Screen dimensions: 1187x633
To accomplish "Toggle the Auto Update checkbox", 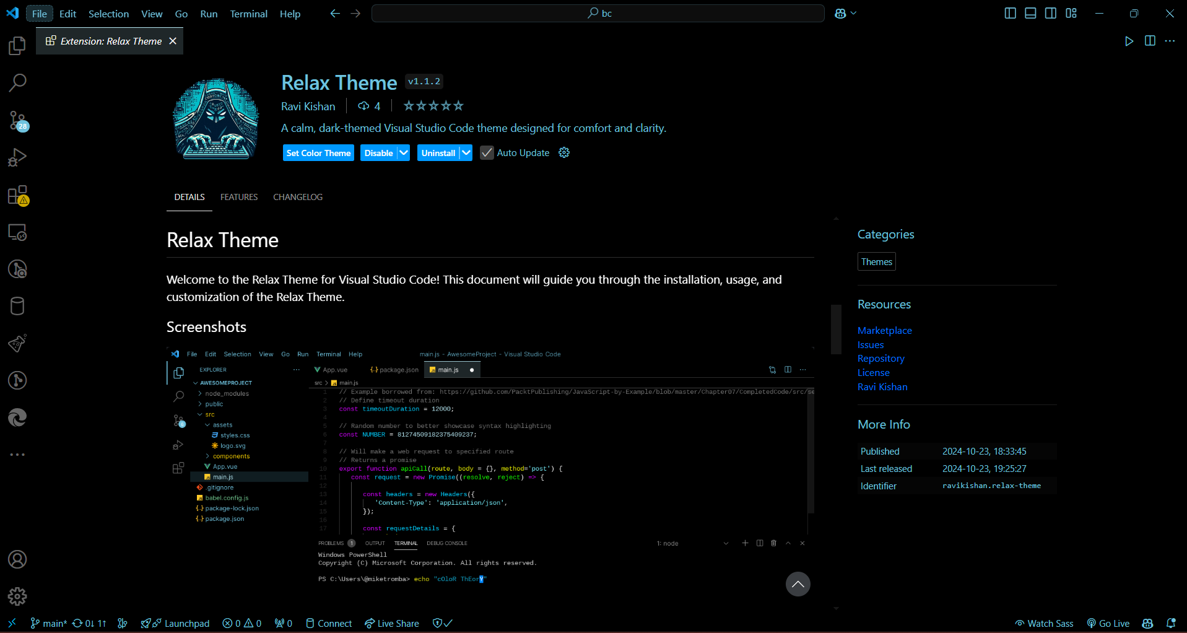I will point(487,152).
